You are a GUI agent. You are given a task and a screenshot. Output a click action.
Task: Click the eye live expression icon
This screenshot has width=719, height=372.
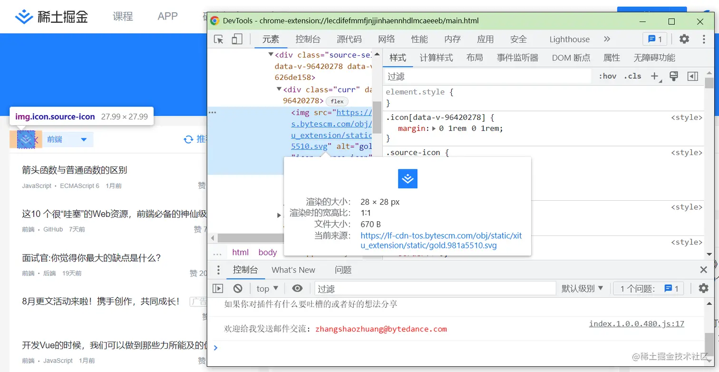coord(297,288)
